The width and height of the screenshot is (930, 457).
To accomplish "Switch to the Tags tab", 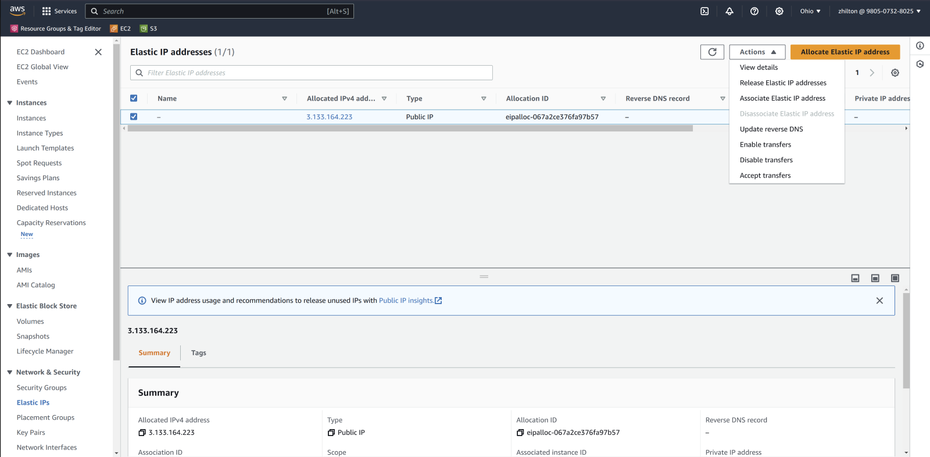I will (x=199, y=353).
